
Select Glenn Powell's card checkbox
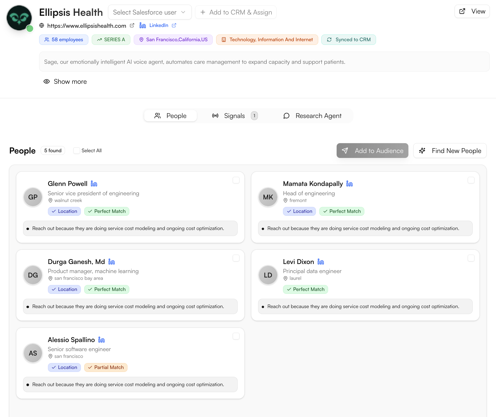click(x=236, y=180)
